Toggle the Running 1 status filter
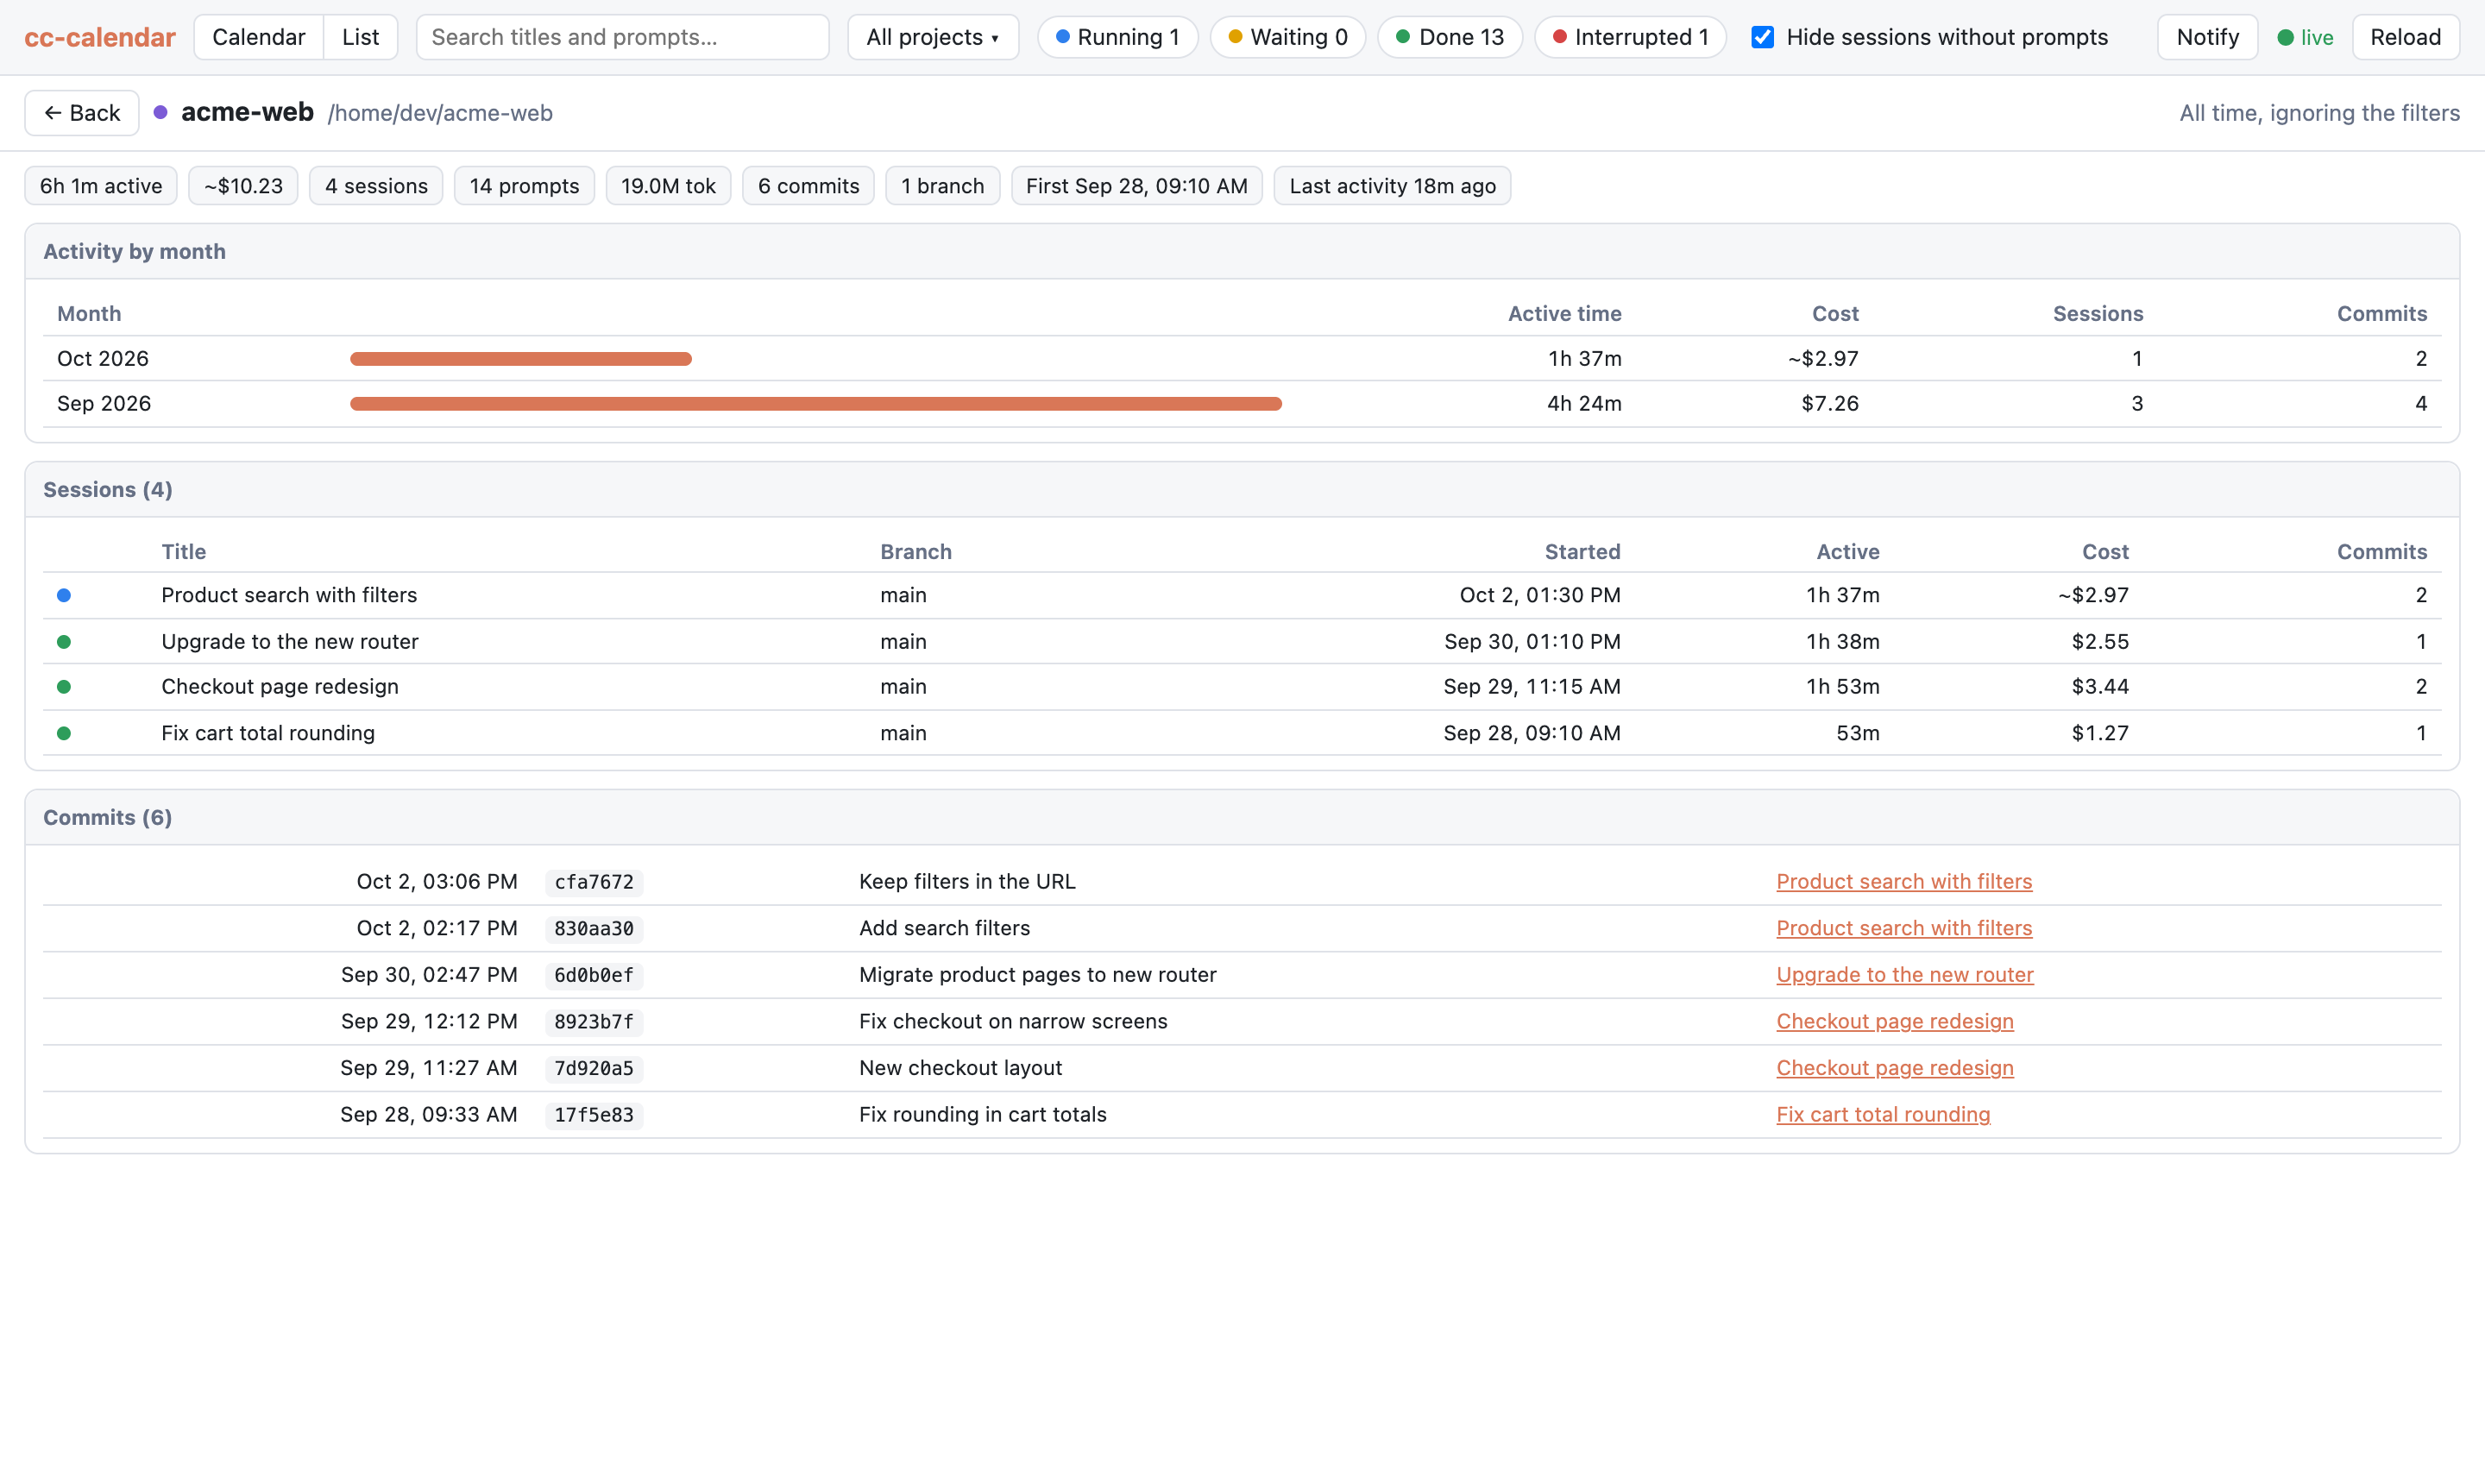This screenshot has width=2485, height=1484. pyautogui.click(x=1117, y=37)
